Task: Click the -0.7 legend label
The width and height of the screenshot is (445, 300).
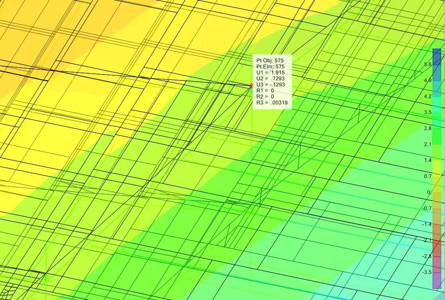Action: tap(427, 208)
